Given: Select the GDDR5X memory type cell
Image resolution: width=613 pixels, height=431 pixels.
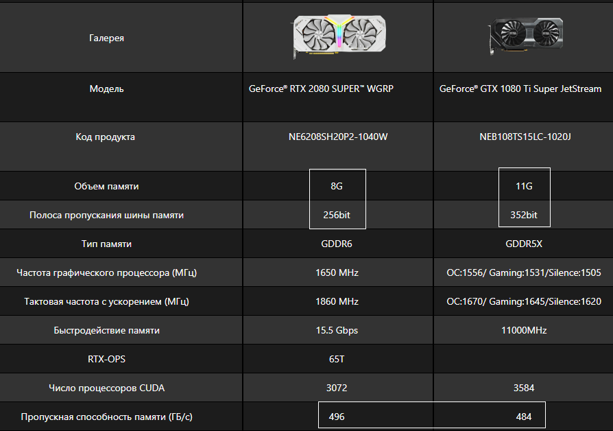Looking at the screenshot, I should pos(524,244).
